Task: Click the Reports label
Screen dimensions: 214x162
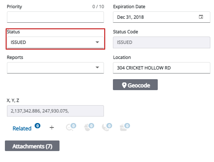Action: pos(15,57)
